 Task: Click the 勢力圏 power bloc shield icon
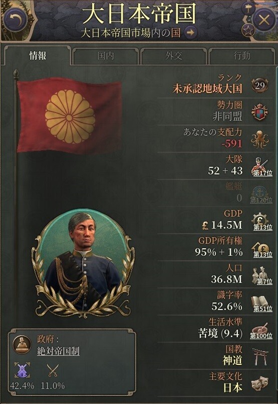[x=259, y=113]
